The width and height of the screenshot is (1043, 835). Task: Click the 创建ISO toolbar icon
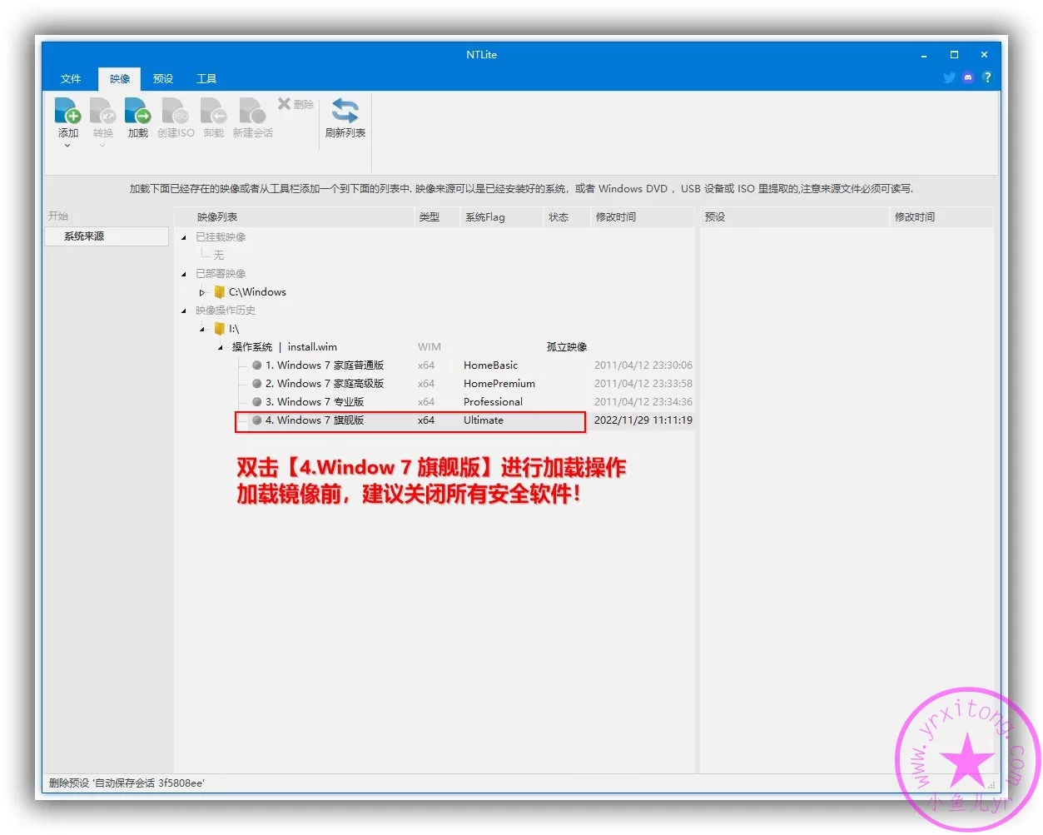point(176,111)
